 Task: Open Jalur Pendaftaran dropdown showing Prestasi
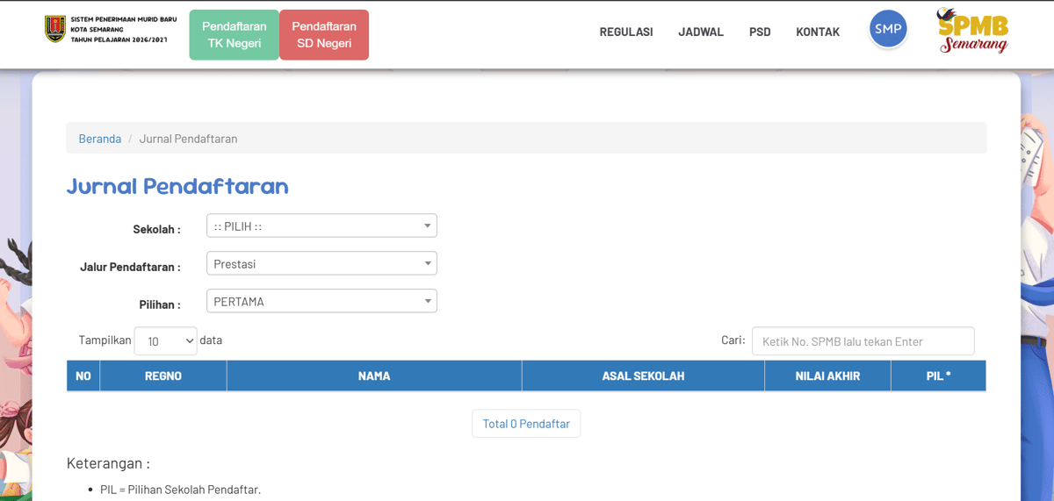[x=321, y=264]
